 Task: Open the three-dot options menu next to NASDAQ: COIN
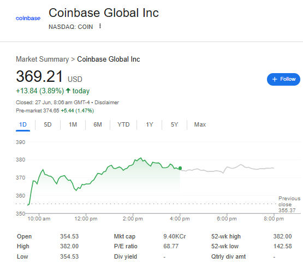[x=100, y=26]
